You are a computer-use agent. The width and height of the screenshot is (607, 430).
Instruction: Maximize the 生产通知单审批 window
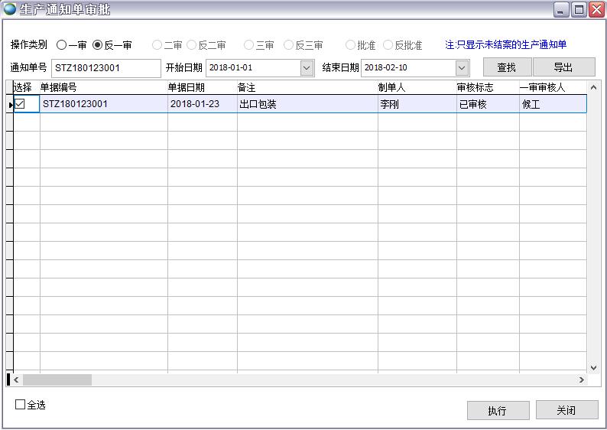pyautogui.click(x=579, y=9)
